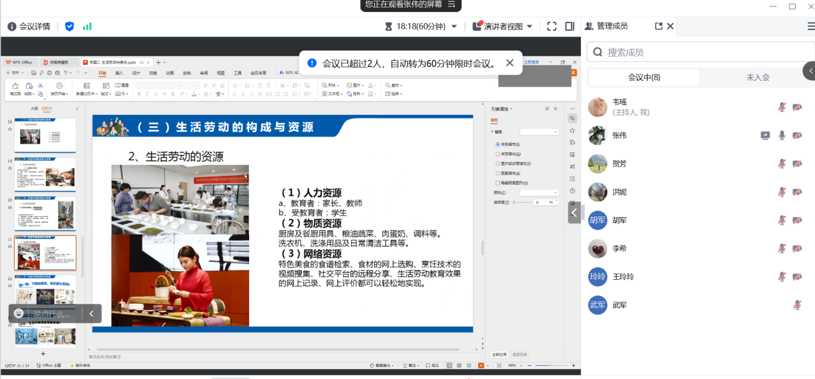Check the green network signal icon

click(x=87, y=26)
